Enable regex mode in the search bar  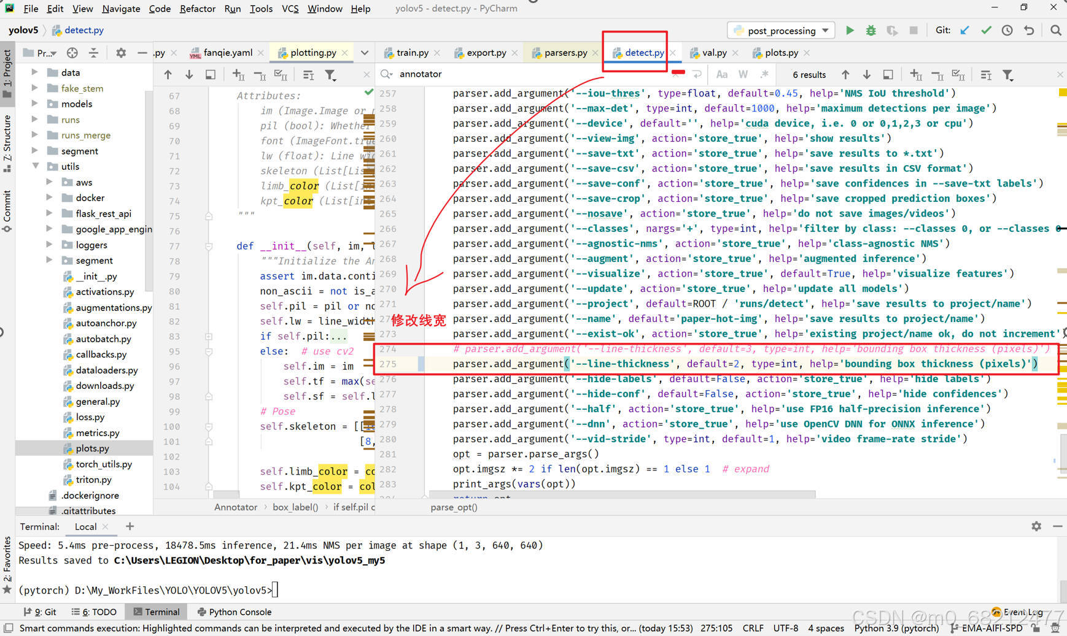tap(763, 74)
